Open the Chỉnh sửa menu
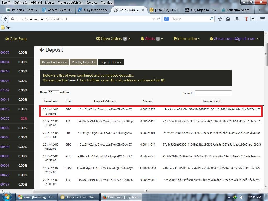The height and width of the screenshot is (201, 268). pos(20,3)
